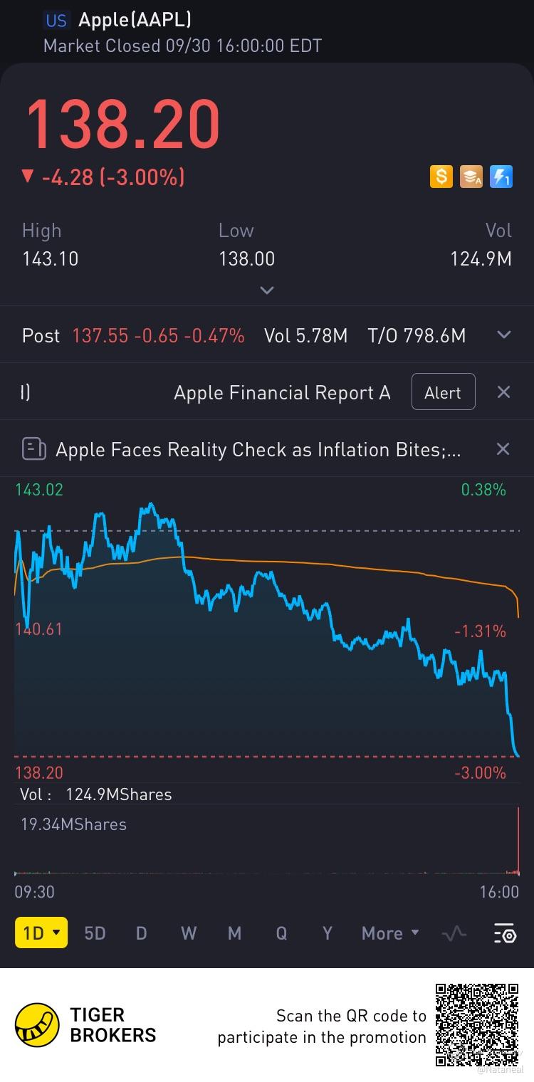This screenshot has width=534, height=1082.
Task: Expand the post-market row chevron
Action: (503, 335)
